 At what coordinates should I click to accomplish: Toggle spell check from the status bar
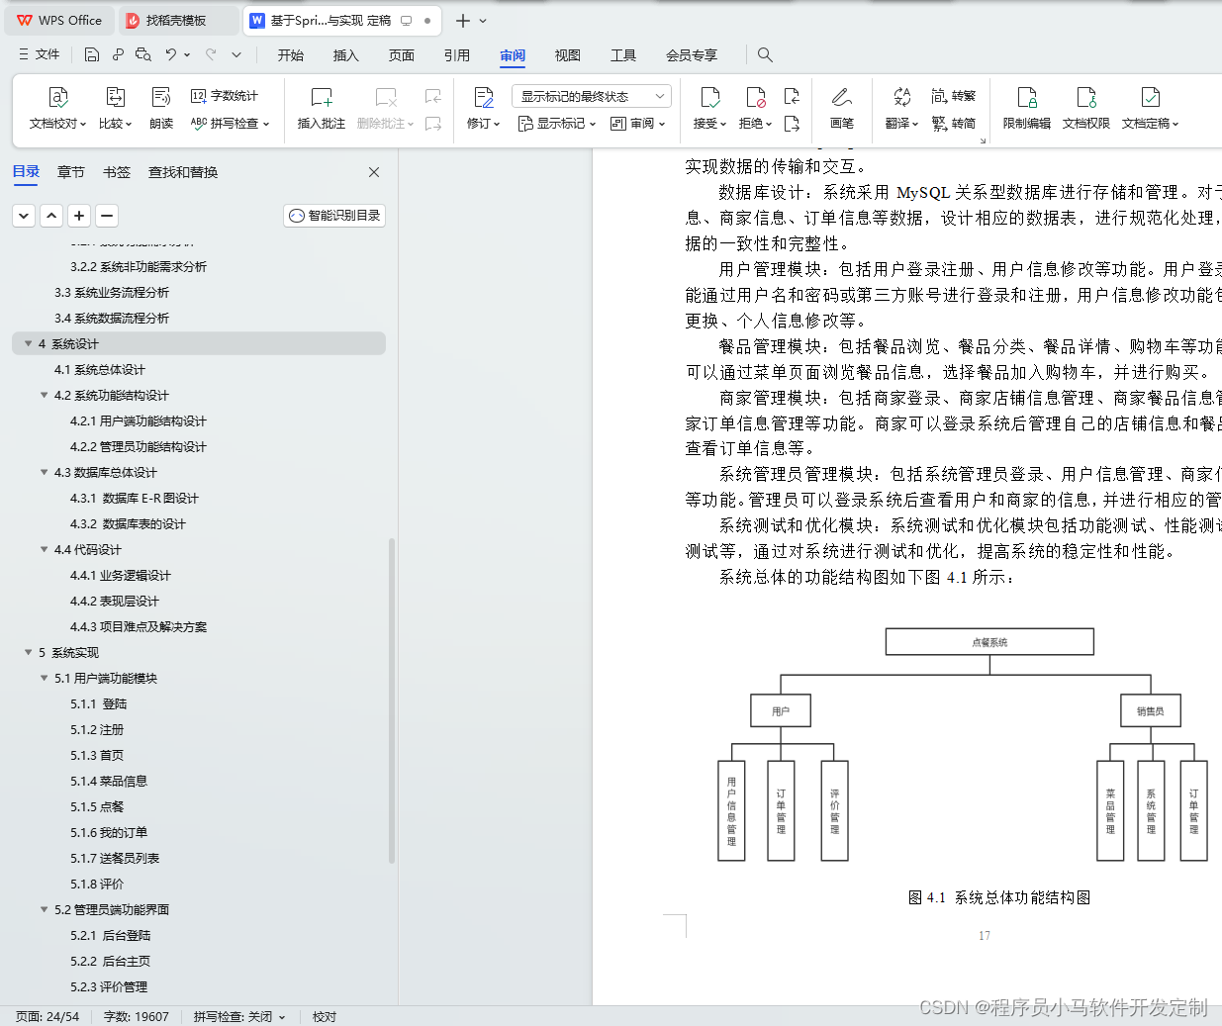point(237,1016)
